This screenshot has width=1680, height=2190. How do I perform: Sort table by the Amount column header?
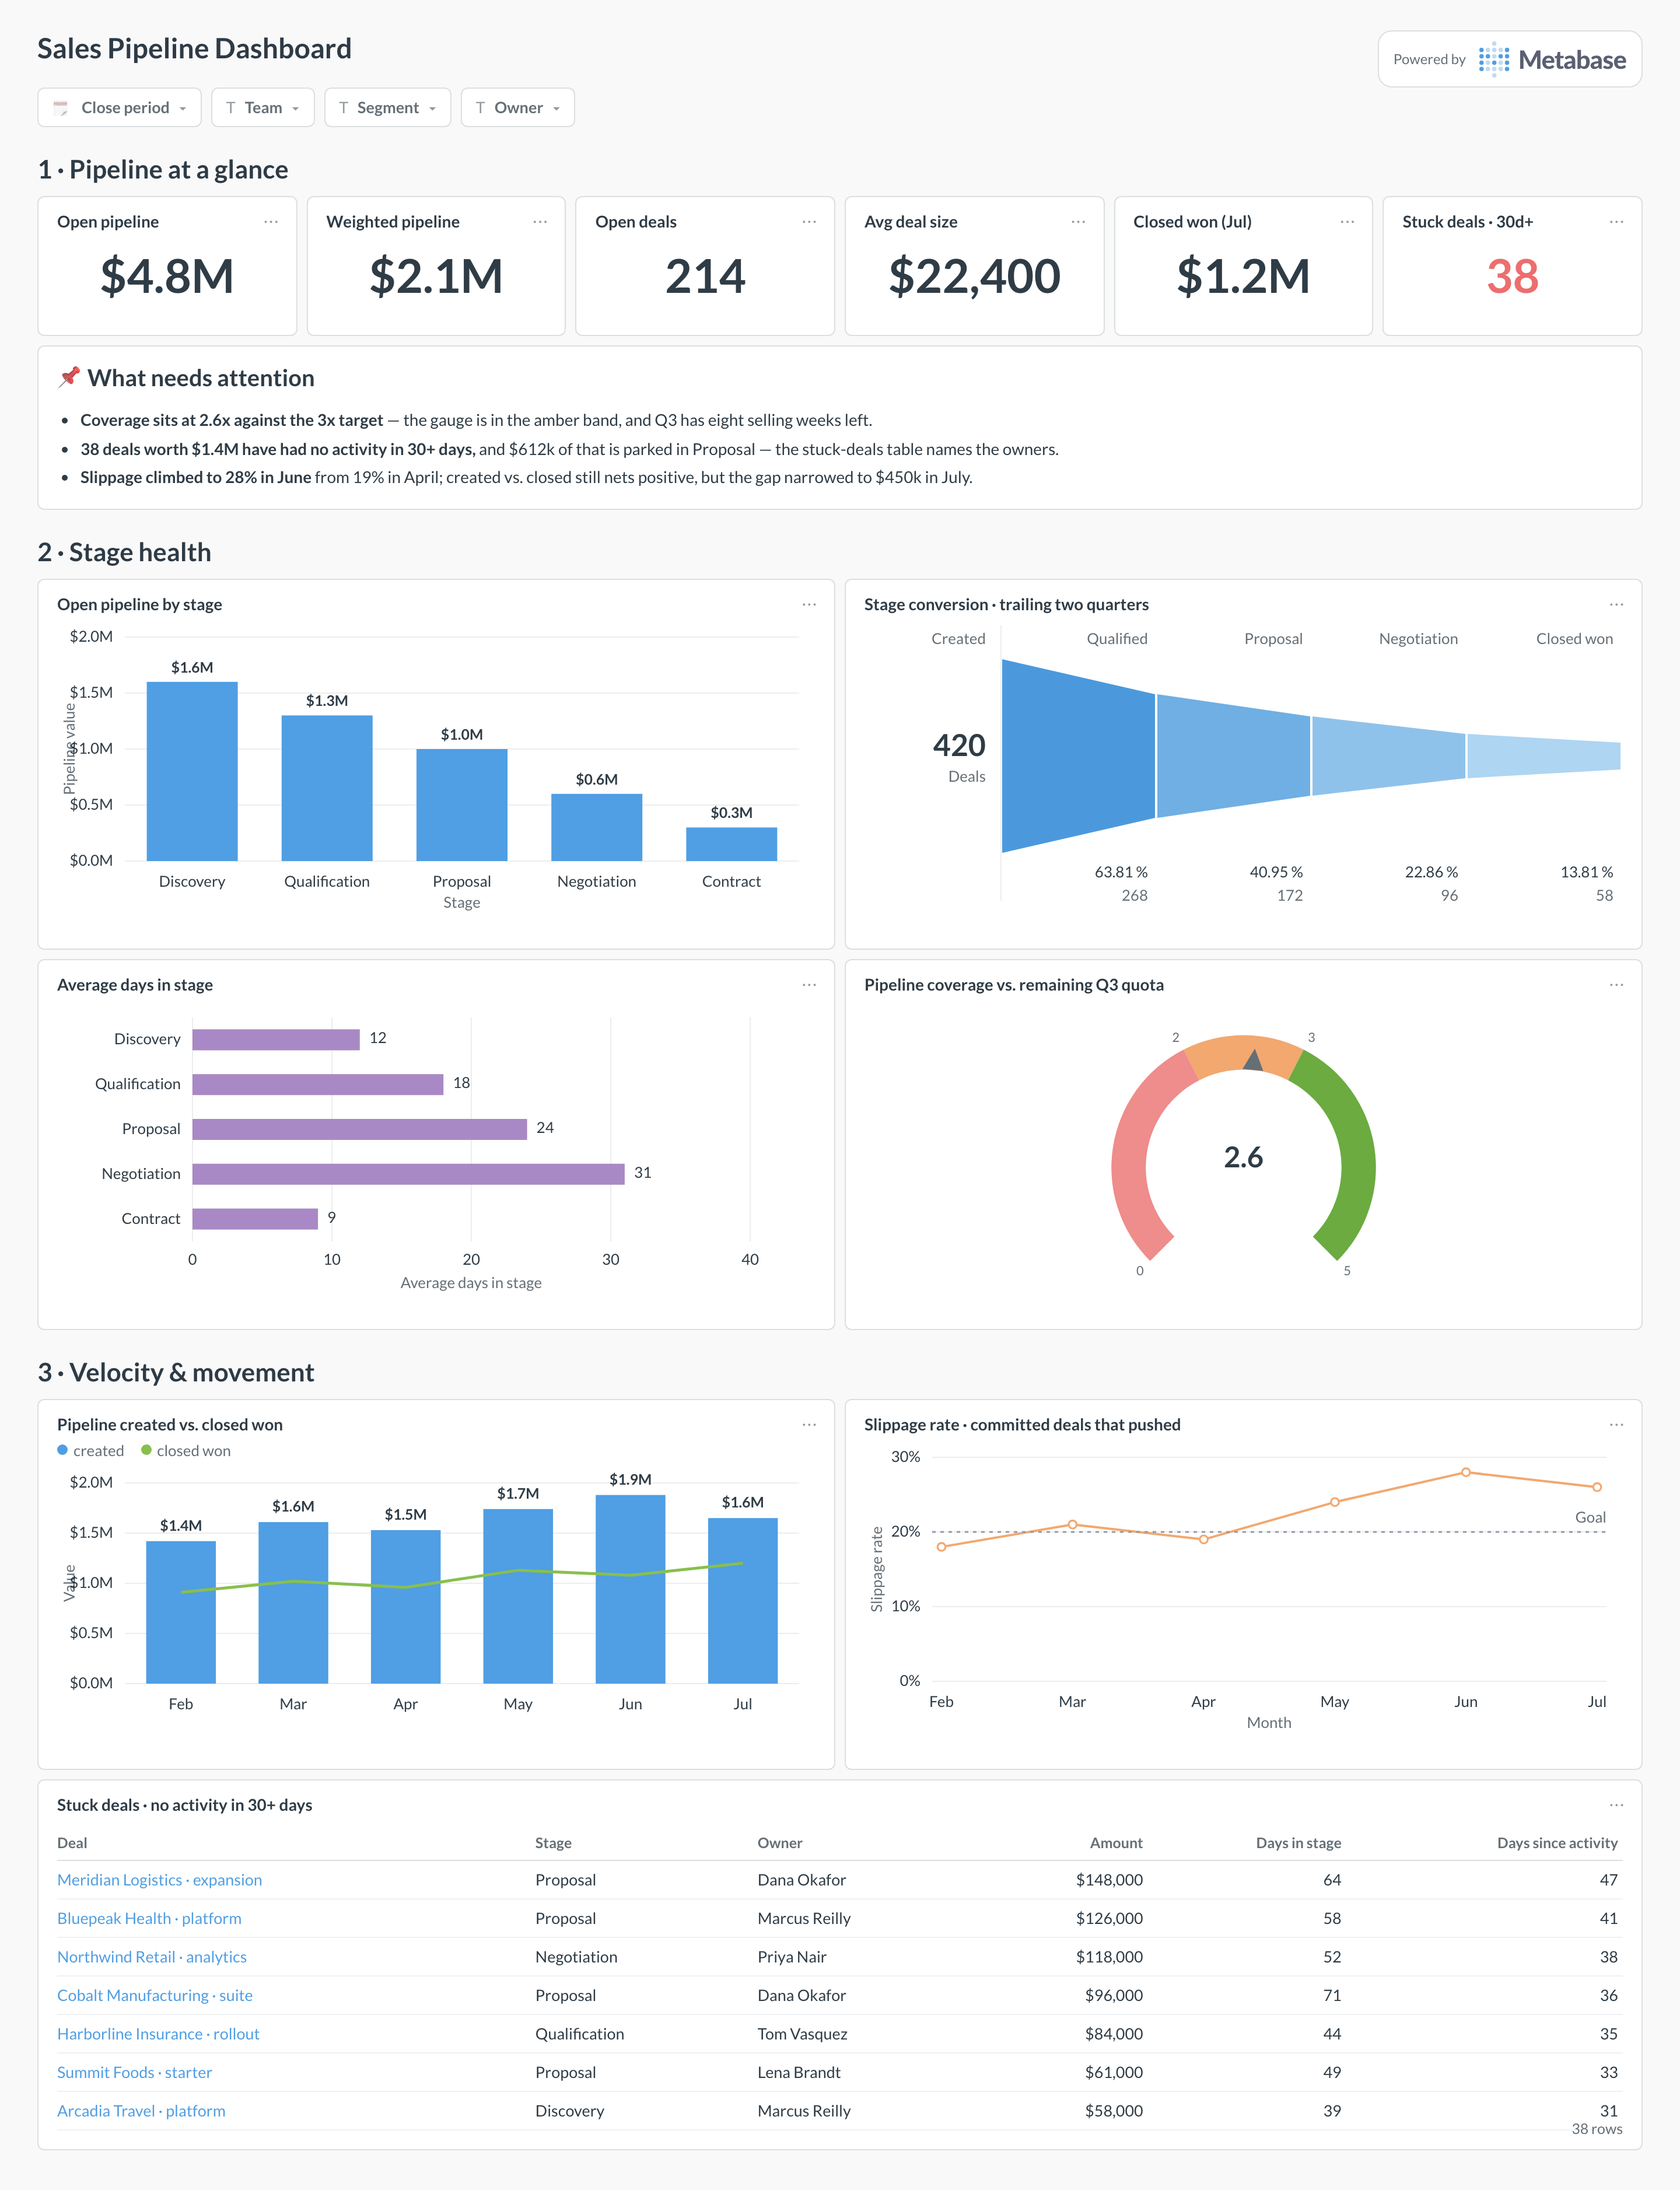tap(1116, 1843)
